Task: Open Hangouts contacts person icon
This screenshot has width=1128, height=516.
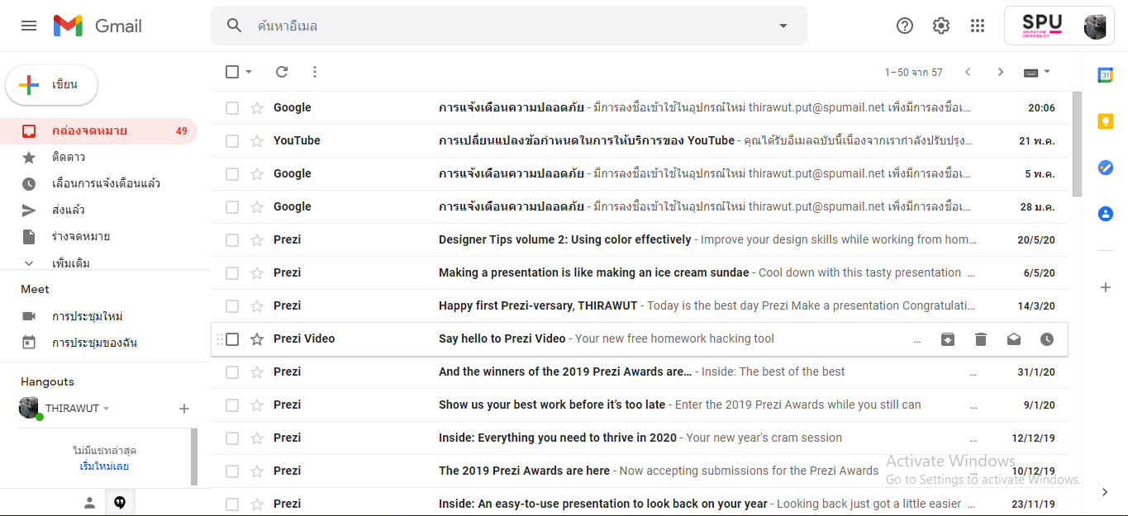Action: 90,503
